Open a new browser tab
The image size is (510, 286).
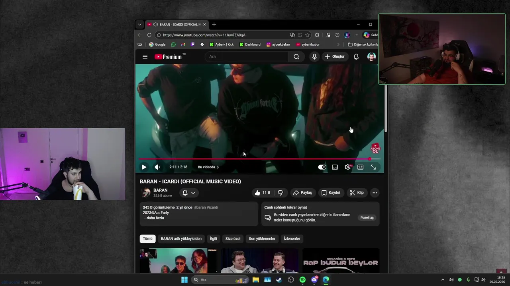pyautogui.click(x=214, y=24)
